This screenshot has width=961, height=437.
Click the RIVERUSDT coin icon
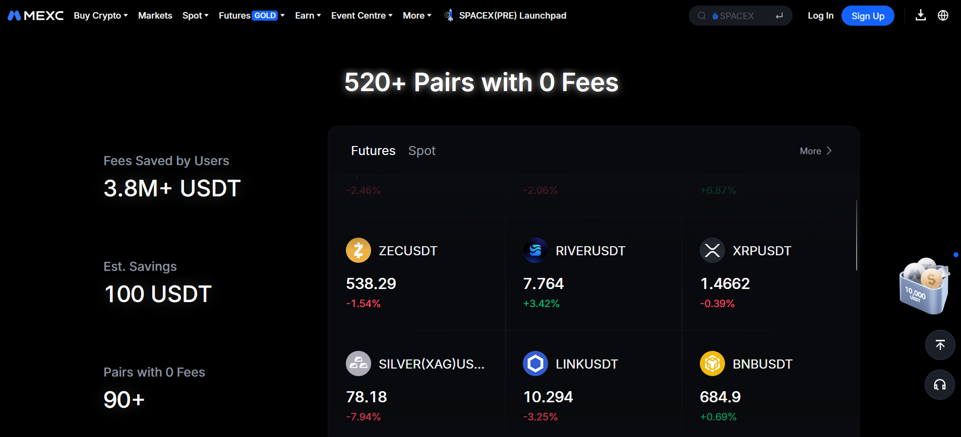535,250
